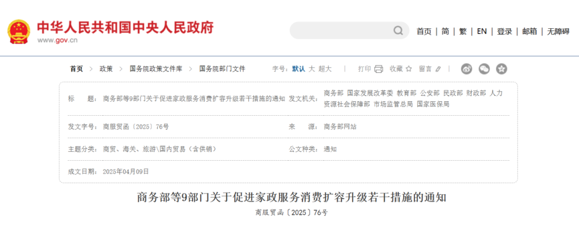The image size is (579, 225).
Task: Click the comment pencil icon
Action: pos(438,69)
